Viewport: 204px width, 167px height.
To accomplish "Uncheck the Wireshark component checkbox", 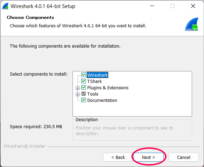I will pos(83,75).
